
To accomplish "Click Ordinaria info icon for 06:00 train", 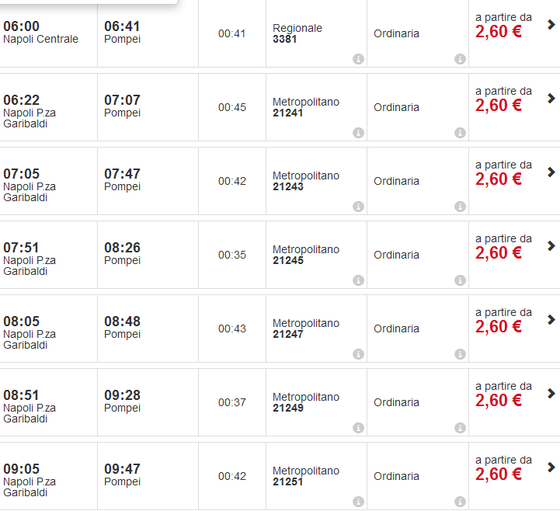I will click(x=460, y=59).
